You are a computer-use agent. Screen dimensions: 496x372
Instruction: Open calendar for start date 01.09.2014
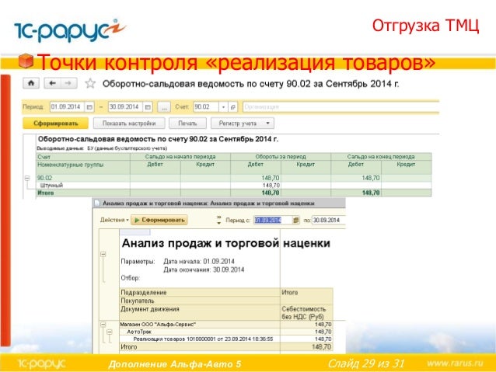[x=89, y=107]
